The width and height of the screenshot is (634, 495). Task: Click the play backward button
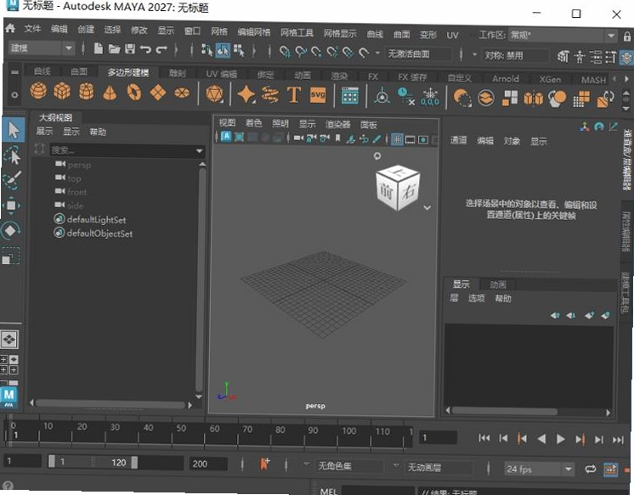542,439
